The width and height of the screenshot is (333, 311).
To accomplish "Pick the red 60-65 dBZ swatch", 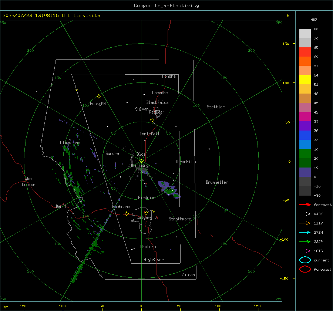I will [x=305, y=52].
